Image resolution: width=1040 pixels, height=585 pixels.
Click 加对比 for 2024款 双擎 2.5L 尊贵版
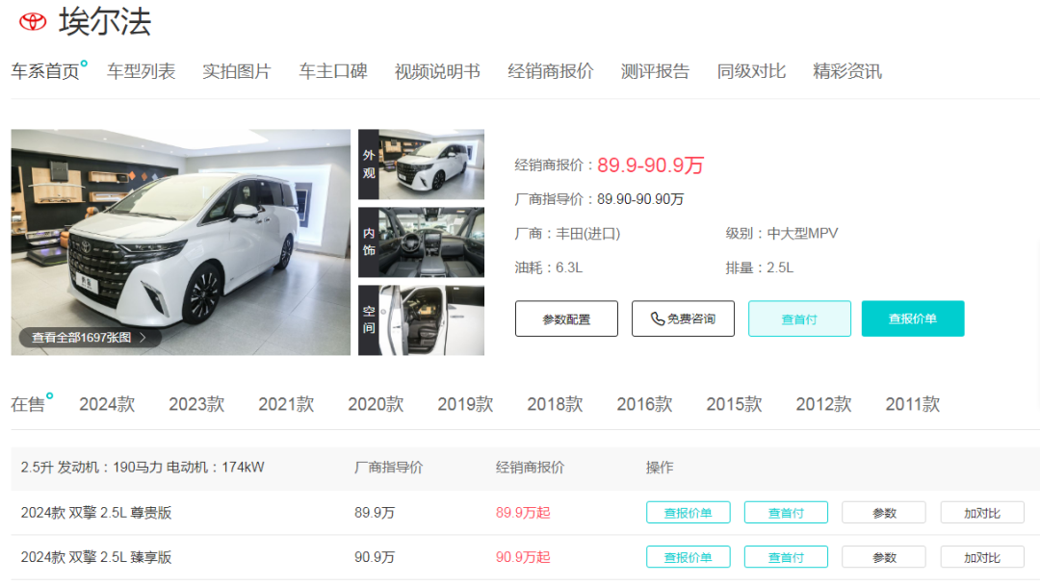click(x=981, y=512)
